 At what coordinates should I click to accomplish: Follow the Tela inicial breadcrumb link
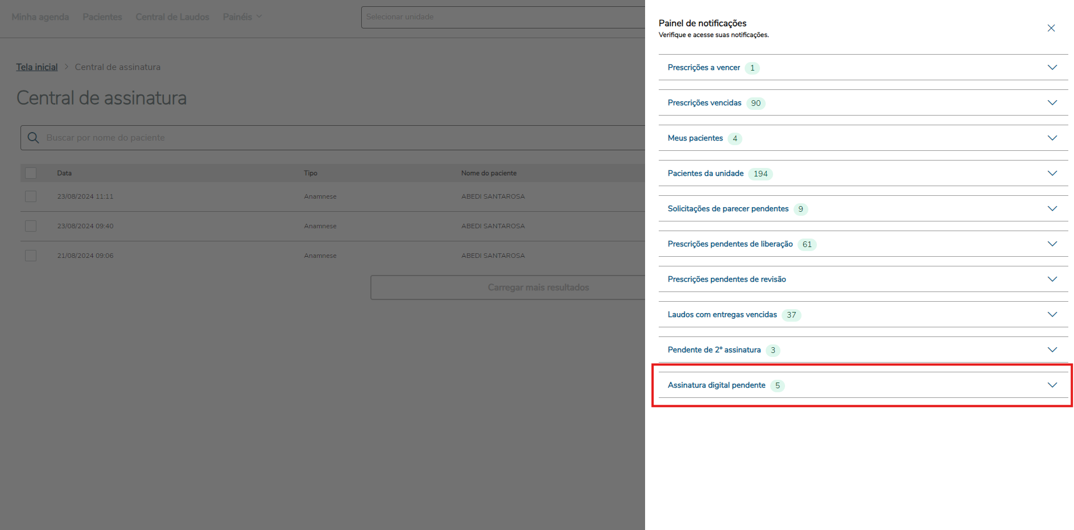pos(37,67)
